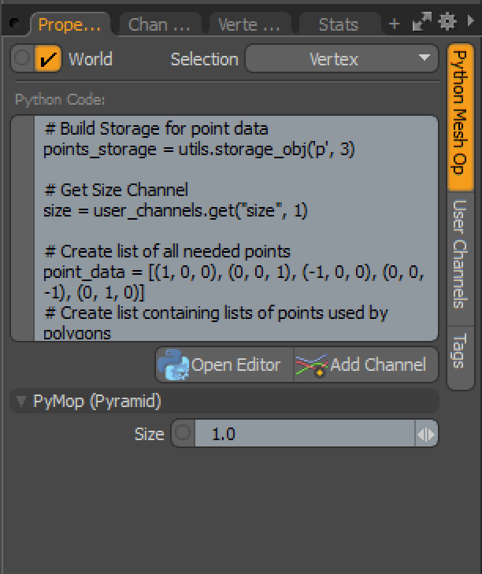Click inside the Python Code text area
Screen dimensions: 482x574
[x=235, y=228]
